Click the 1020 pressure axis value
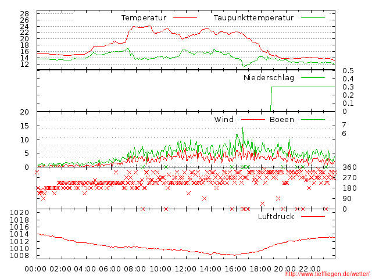This screenshot has width=372, height=279. click(19, 212)
